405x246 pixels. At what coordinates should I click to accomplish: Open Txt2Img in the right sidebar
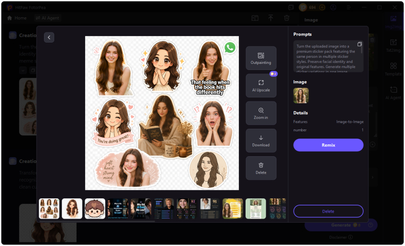[393, 45]
